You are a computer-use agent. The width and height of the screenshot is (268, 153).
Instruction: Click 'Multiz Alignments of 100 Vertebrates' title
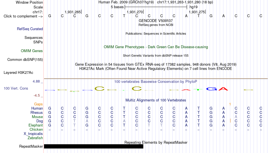156,100
